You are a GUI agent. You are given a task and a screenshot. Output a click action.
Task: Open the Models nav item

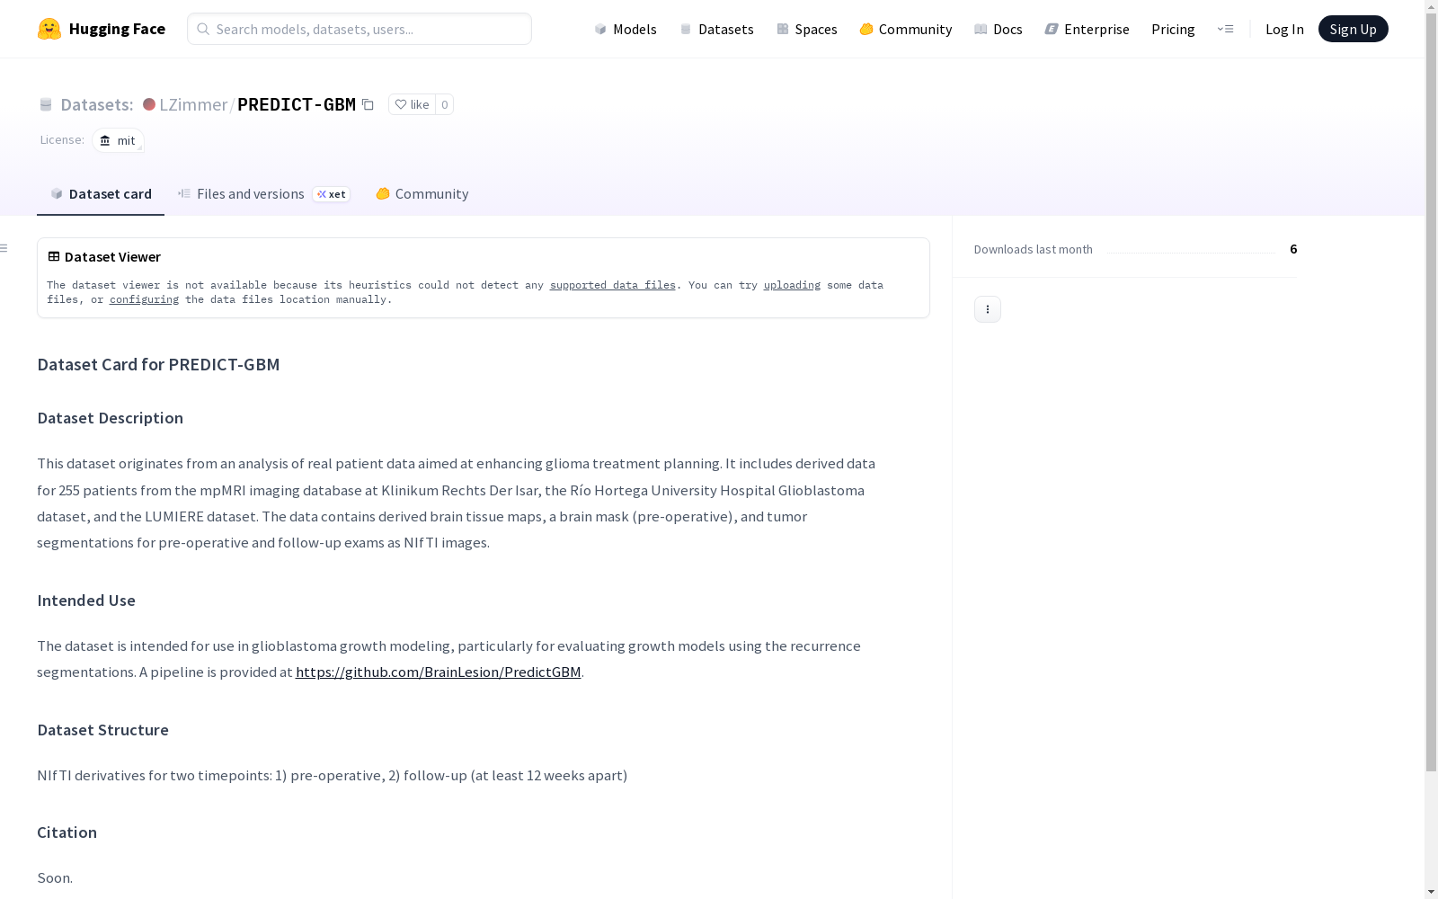[626, 29]
